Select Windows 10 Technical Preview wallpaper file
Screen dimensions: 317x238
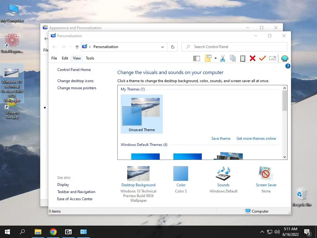12,83
